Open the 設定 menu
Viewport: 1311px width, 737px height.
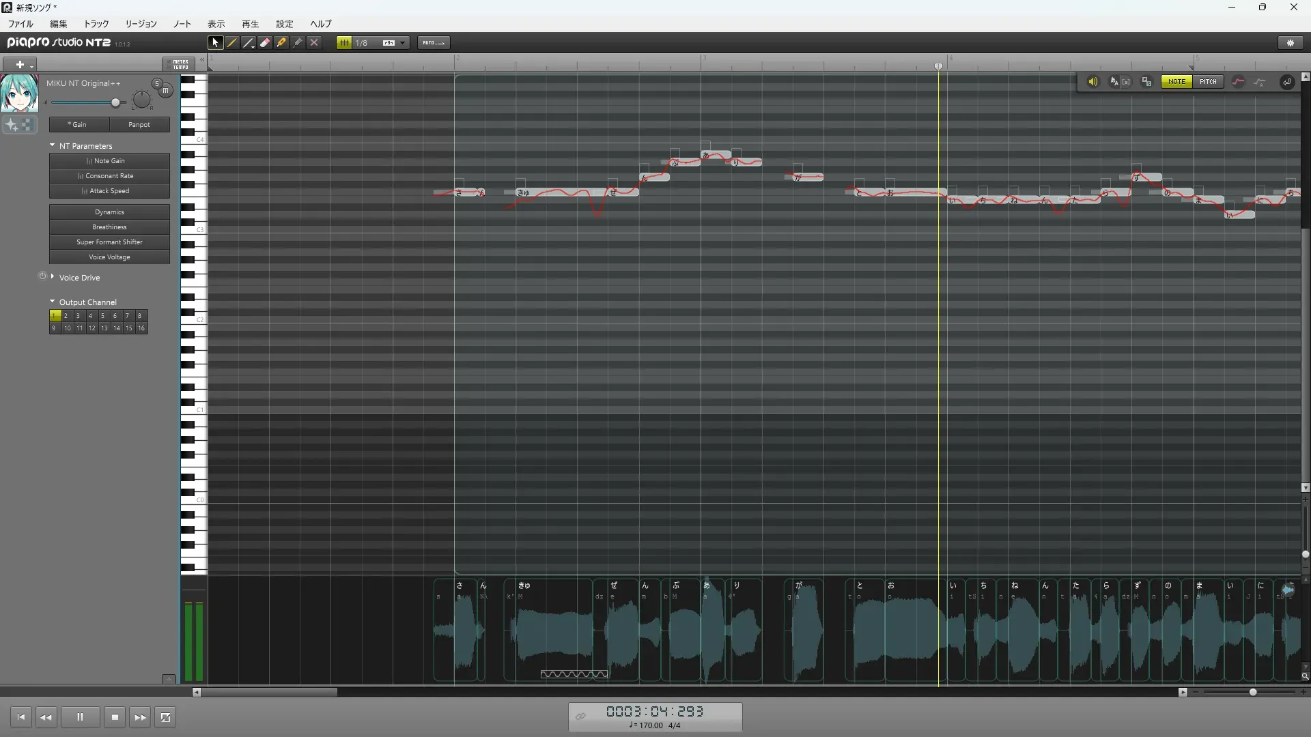pos(284,24)
